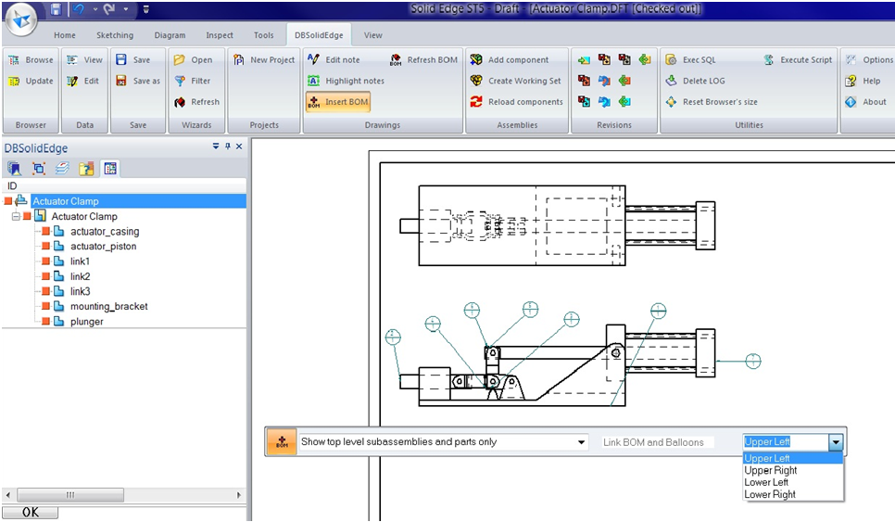Image resolution: width=895 pixels, height=522 pixels.
Task: Click the blue undo arrow orange revision icon
Action: point(604,81)
